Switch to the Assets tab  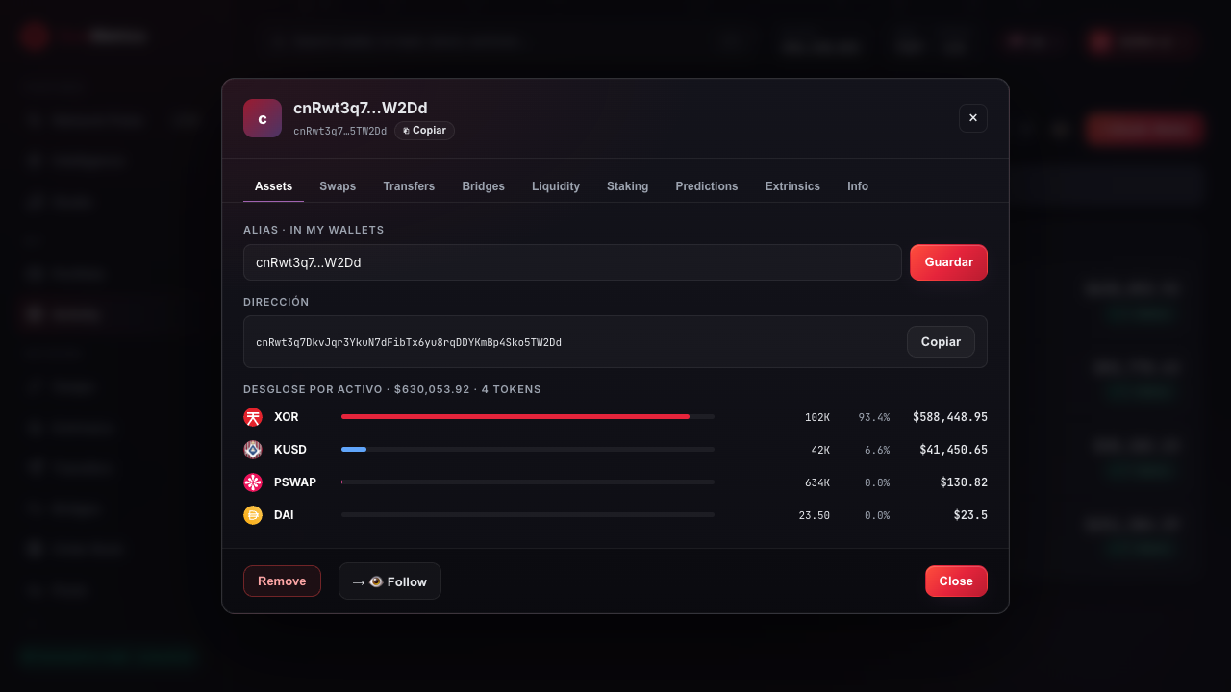click(x=273, y=186)
